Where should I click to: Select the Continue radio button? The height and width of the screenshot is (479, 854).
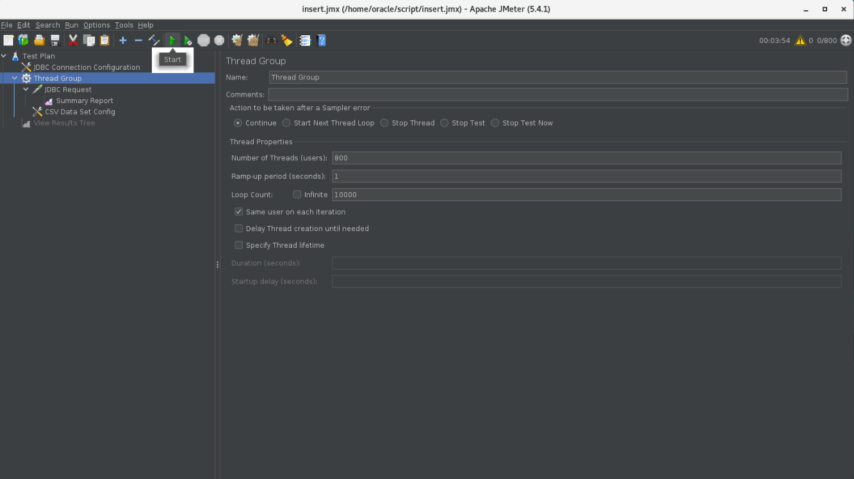238,123
